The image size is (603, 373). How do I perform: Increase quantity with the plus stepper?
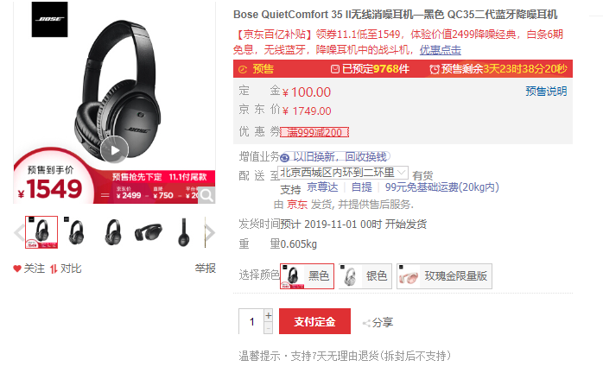click(269, 315)
